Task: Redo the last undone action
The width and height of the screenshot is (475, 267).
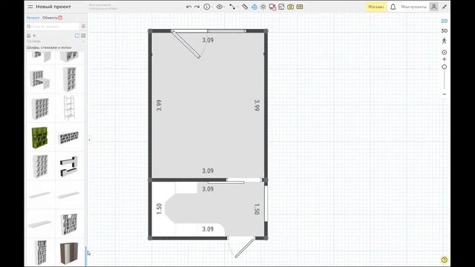Action: [197, 7]
